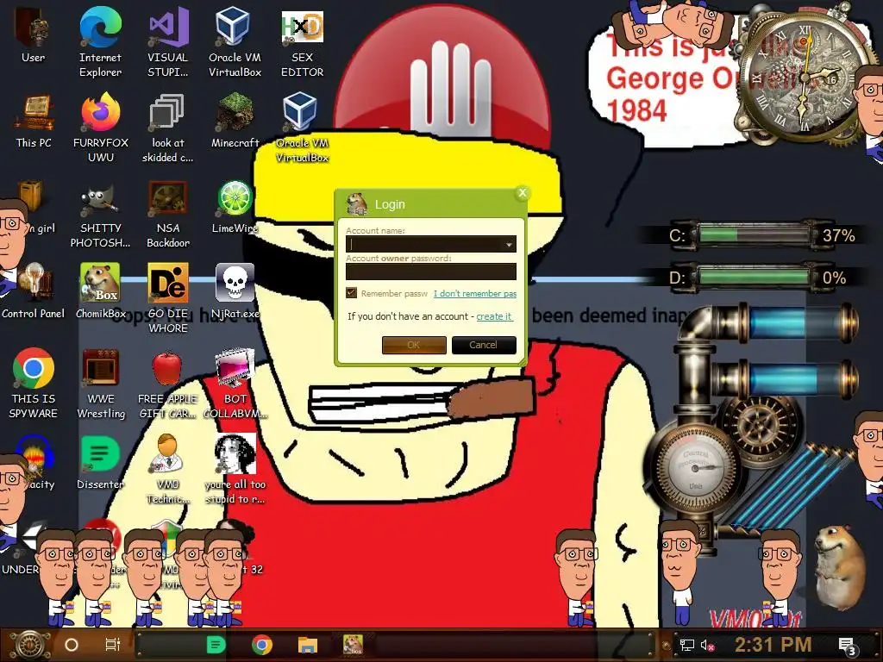Screen dimensions: 883x662
Task: Launch the NjRat.exe skull icon
Action: click(235, 291)
